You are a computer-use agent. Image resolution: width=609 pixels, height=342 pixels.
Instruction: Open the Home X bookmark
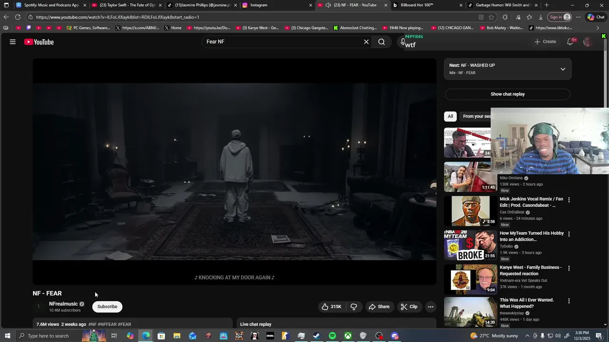click(173, 28)
